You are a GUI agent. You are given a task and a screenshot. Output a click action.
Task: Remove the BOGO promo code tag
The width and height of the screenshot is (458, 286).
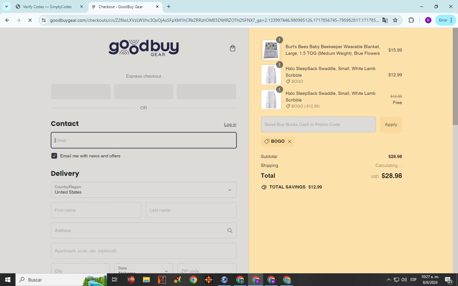coord(289,141)
